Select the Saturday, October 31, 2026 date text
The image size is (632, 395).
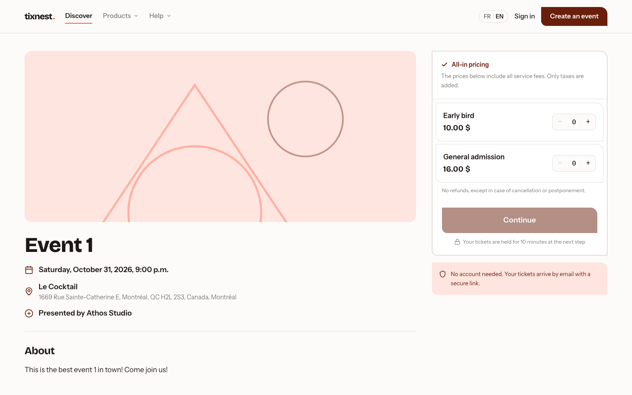click(104, 269)
